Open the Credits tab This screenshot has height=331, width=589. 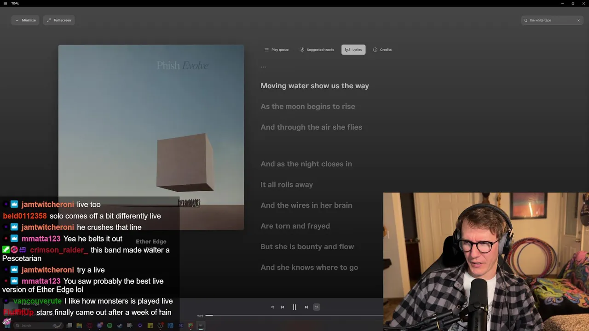point(382,50)
